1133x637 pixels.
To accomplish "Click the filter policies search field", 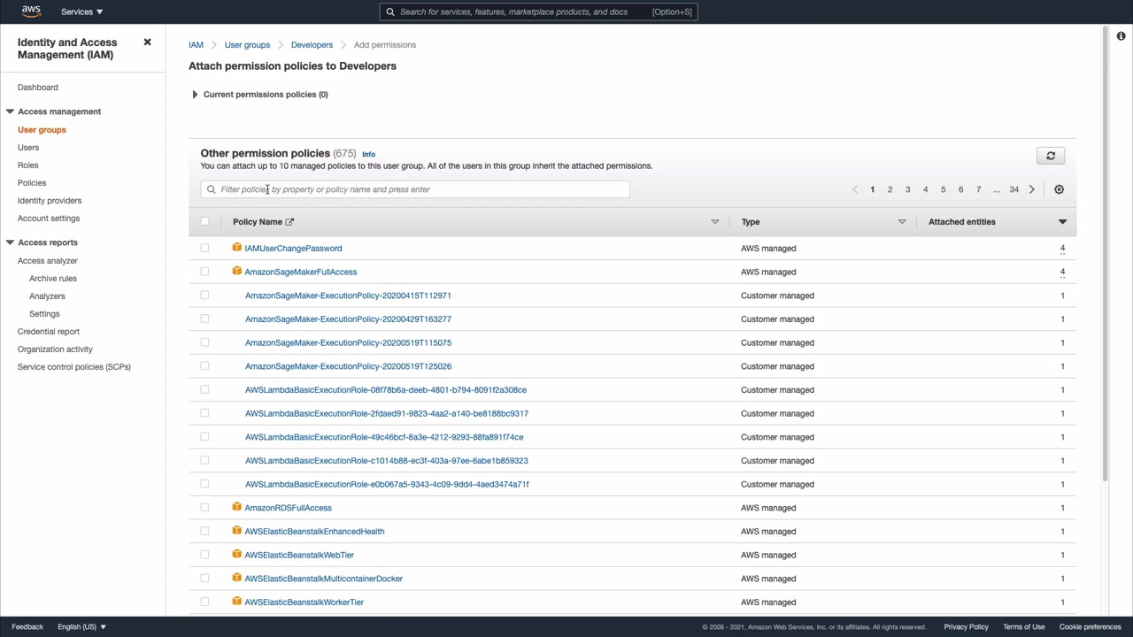I will [416, 189].
